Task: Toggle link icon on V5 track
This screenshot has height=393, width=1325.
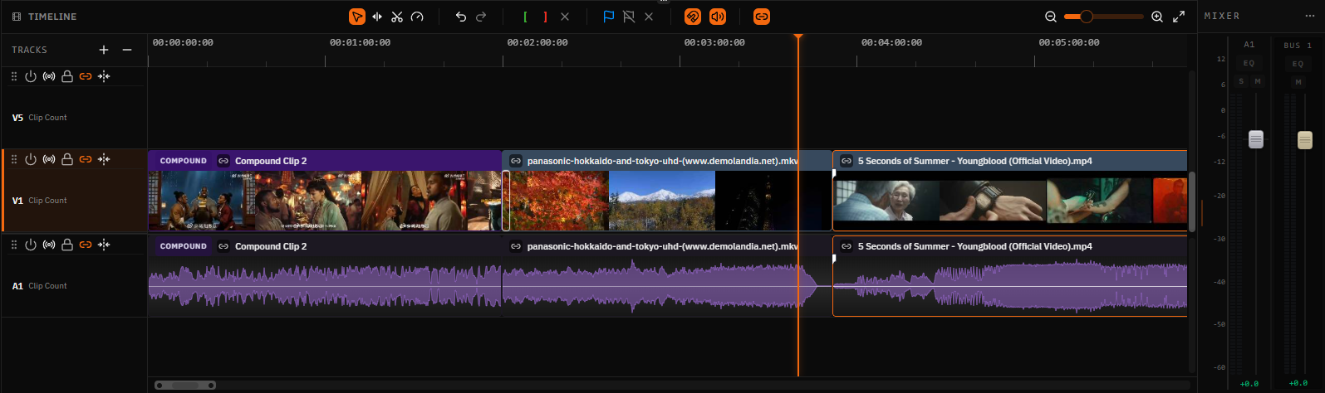Action: coord(86,76)
